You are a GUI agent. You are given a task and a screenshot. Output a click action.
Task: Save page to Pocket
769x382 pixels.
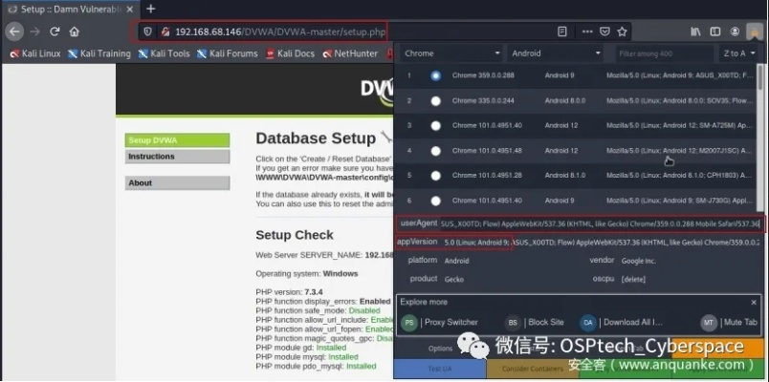click(x=603, y=32)
